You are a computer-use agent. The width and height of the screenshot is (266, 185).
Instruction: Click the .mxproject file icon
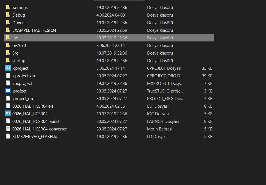8,83
